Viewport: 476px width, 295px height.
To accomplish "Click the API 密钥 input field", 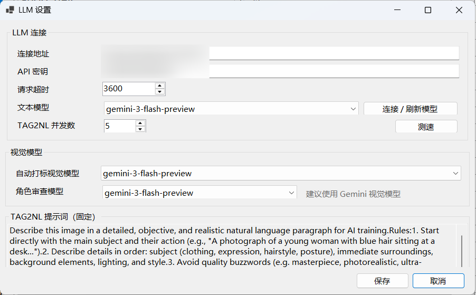I will coord(280,71).
